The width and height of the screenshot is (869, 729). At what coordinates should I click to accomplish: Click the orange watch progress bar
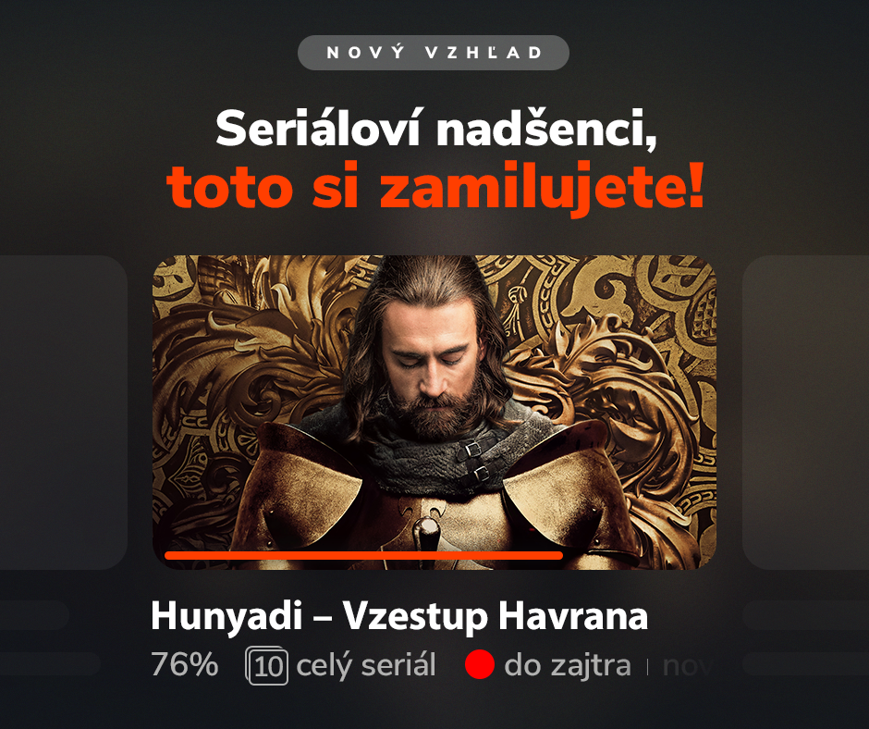[x=363, y=555]
